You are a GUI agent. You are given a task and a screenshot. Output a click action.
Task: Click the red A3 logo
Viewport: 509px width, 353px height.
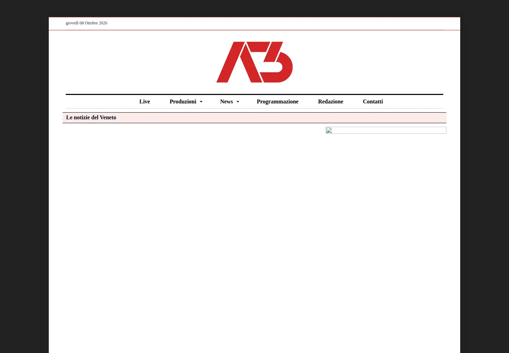(255, 62)
